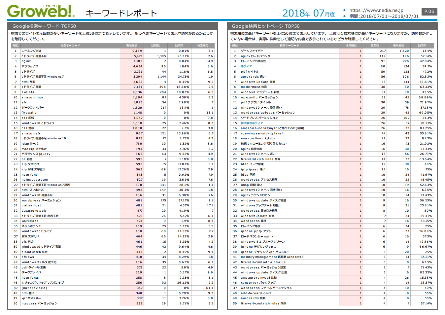This screenshot has height=315, width=445.
Task: Open the blue 株式会社ネディア keyword link
Action: [x=252, y=123]
